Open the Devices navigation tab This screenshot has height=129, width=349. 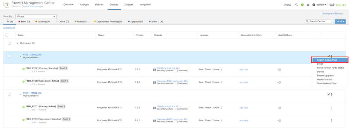coord(114,5)
